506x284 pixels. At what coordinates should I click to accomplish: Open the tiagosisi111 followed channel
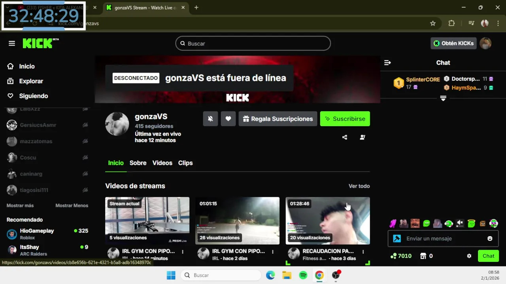pyautogui.click(x=47, y=190)
